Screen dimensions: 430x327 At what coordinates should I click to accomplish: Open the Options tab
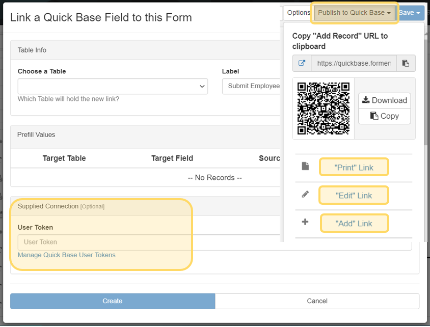click(x=298, y=13)
